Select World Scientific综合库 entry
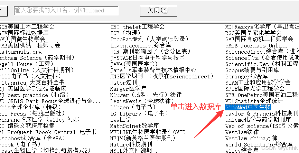 point(259,144)
